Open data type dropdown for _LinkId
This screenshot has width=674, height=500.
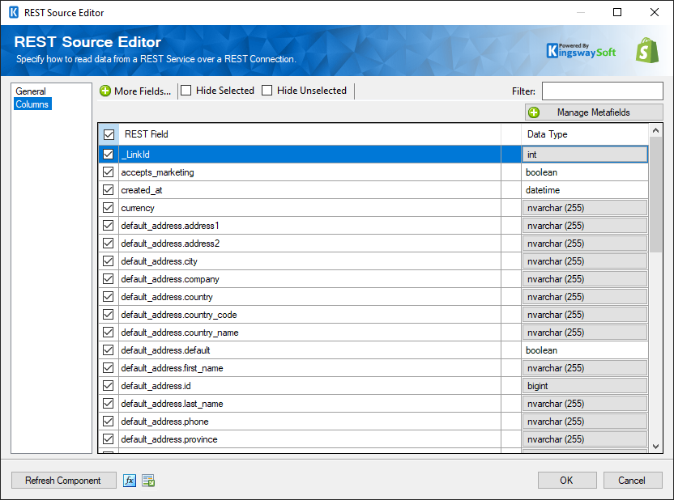point(585,155)
